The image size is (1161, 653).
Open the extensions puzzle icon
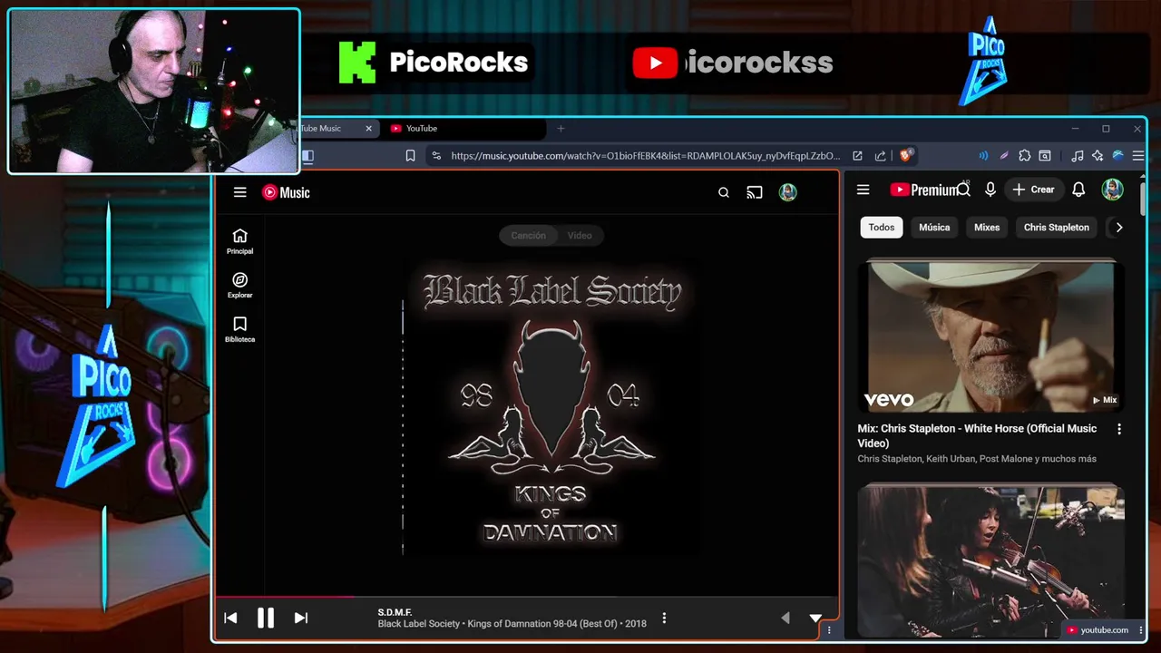(x=1024, y=156)
